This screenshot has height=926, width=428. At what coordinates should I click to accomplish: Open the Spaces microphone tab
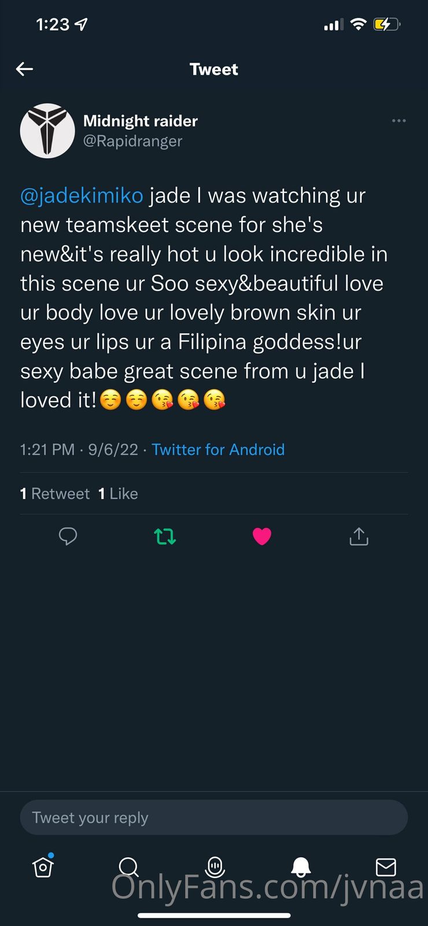[x=215, y=867]
